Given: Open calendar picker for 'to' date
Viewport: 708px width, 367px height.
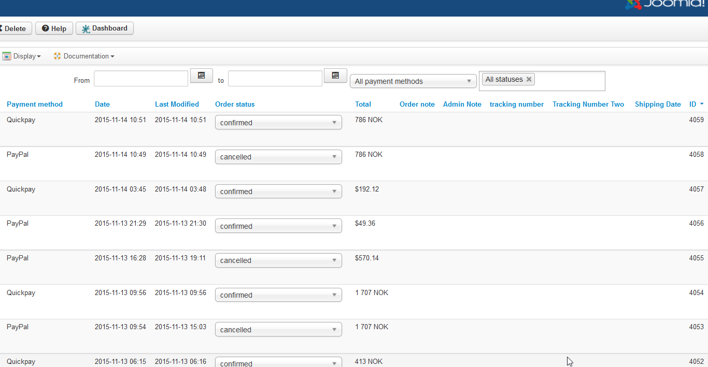Looking at the screenshot, I should [335, 76].
